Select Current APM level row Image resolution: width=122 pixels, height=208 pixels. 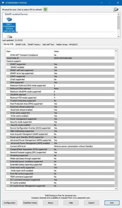click(x=60, y=146)
